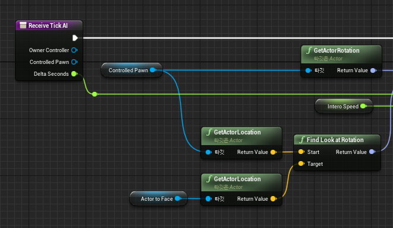
Task: Click the Return Value pin on GetActorRotation
Action: (x=373, y=70)
